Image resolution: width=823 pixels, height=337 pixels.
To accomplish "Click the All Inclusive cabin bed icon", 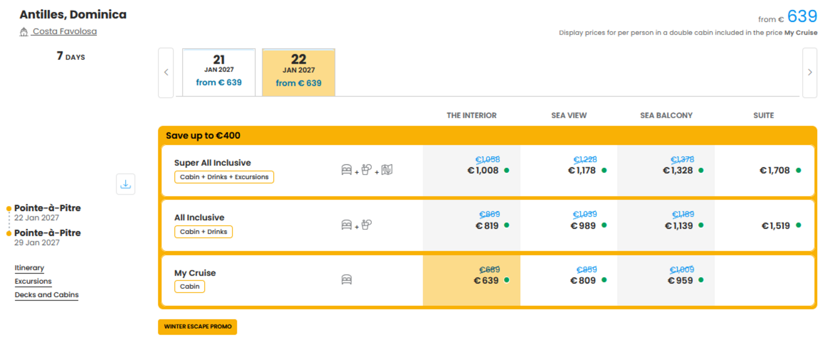I will coord(346,225).
